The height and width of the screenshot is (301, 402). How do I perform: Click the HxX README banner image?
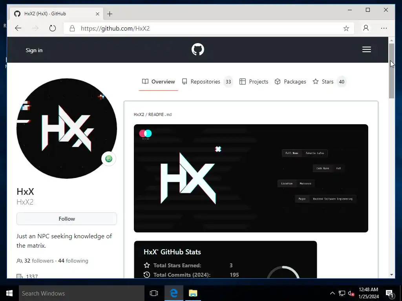tap(251, 178)
